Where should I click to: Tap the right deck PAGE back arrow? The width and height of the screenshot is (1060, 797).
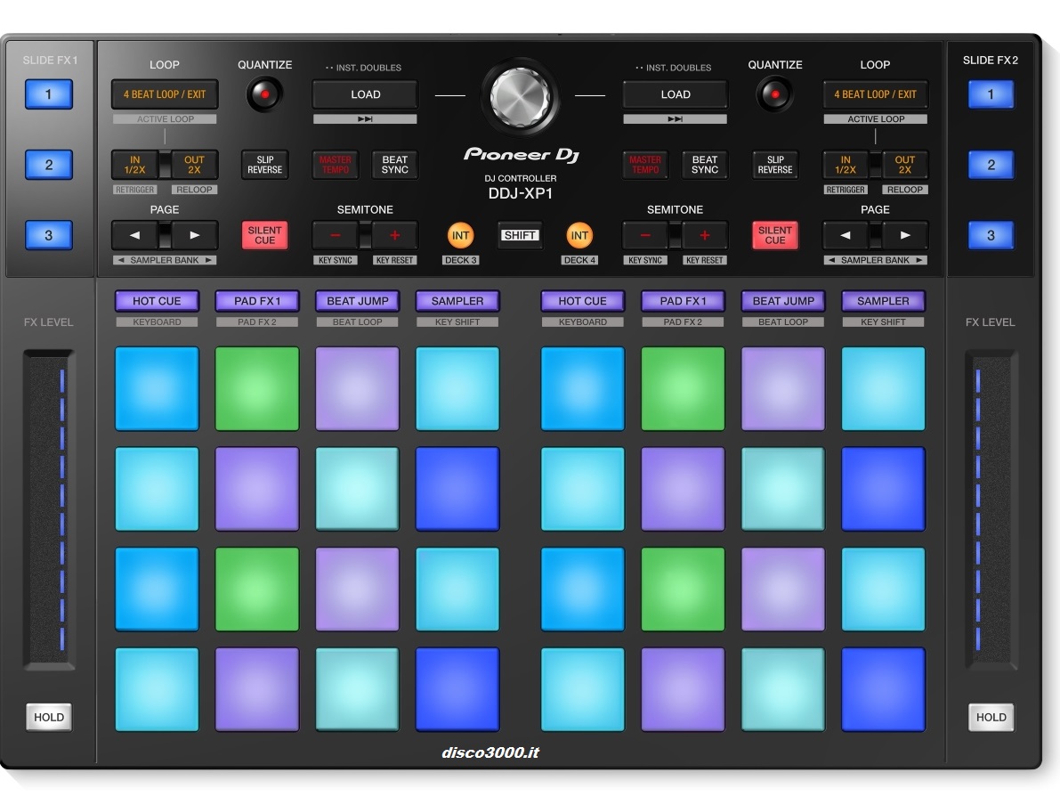[x=846, y=235]
